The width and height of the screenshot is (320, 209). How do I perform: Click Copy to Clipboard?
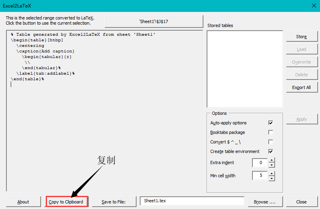tap(67, 202)
